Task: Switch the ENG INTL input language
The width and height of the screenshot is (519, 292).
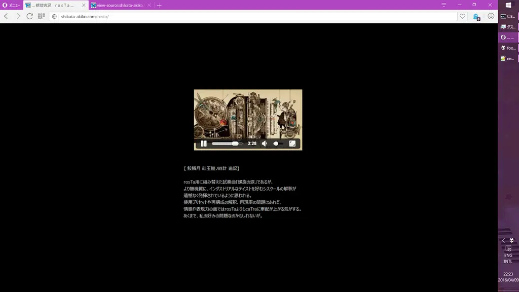Action: 508,258
